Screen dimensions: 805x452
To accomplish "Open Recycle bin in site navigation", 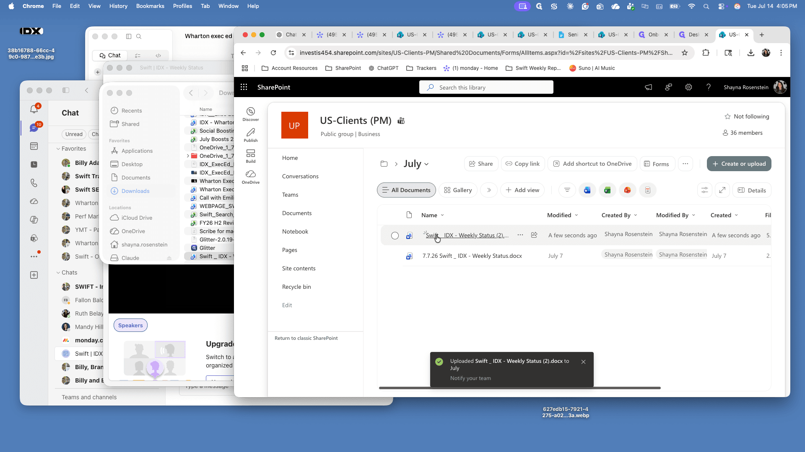I will click(296, 287).
